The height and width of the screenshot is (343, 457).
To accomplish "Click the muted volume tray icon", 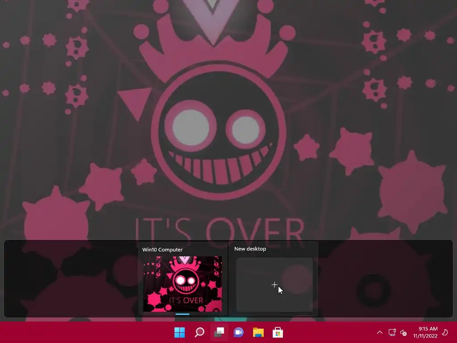I will pyautogui.click(x=403, y=332).
